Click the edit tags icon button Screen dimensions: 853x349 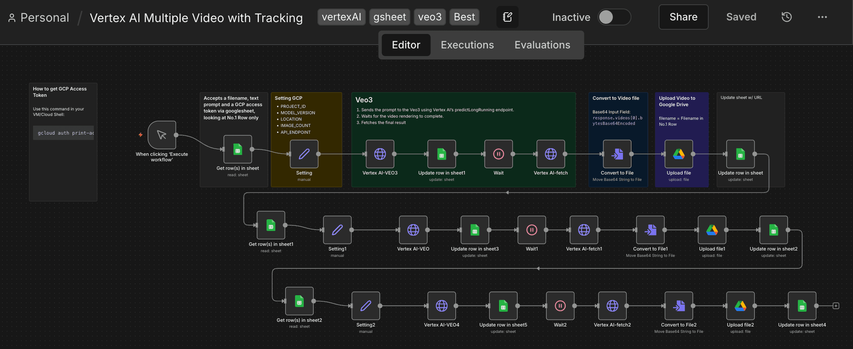[508, 17]
